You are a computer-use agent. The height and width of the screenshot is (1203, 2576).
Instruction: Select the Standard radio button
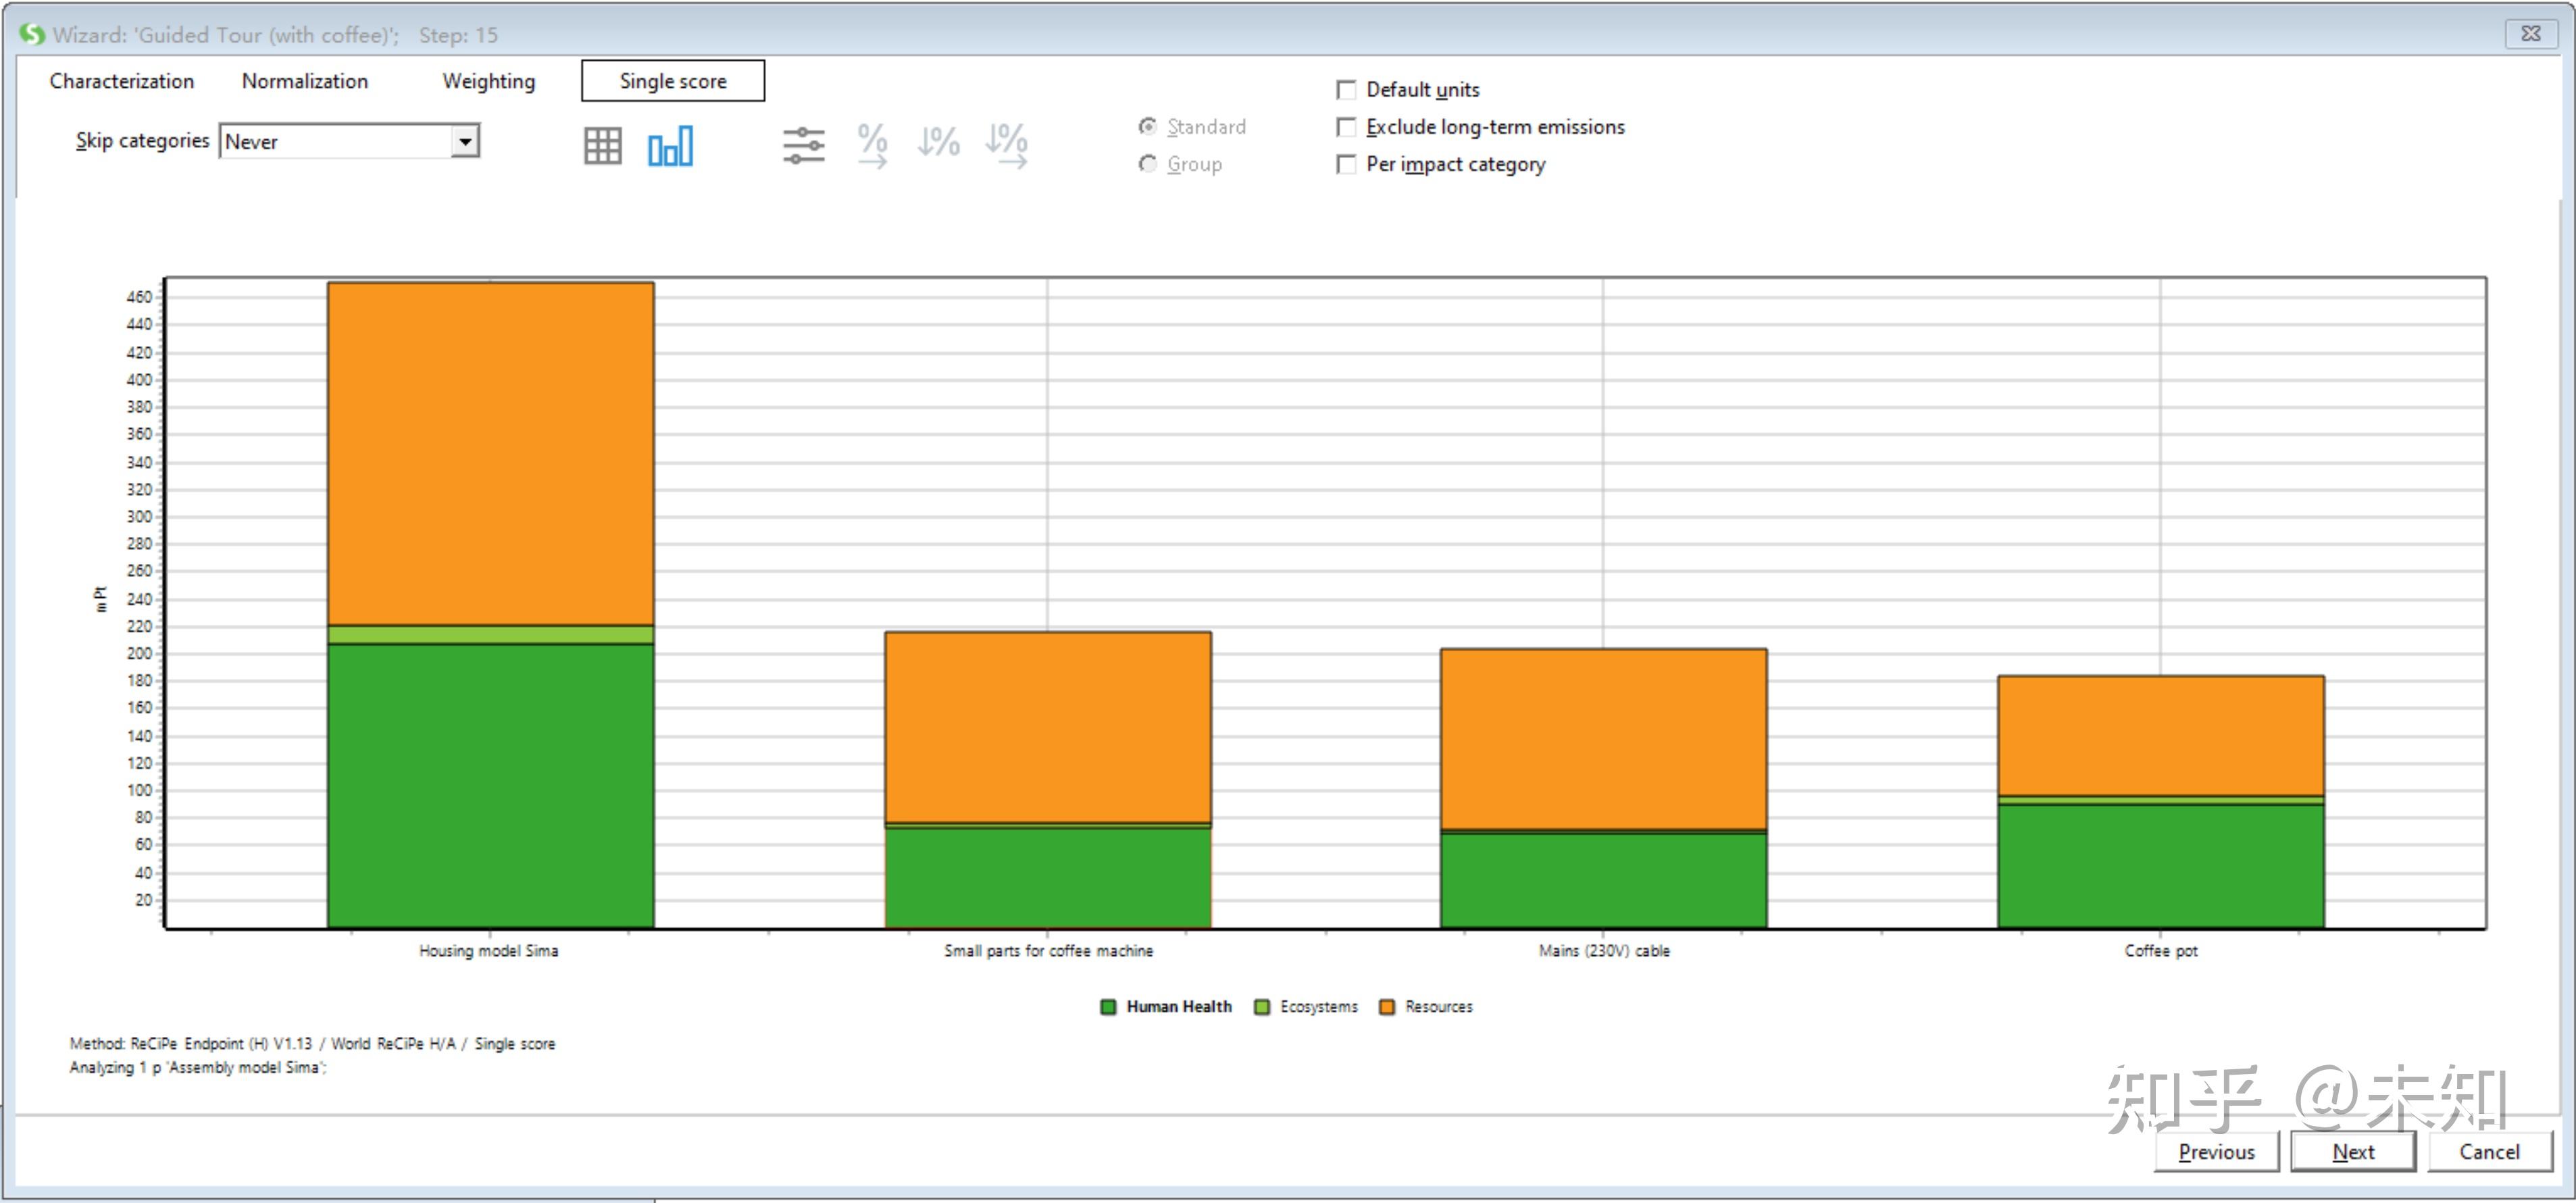click(1148, 127)
